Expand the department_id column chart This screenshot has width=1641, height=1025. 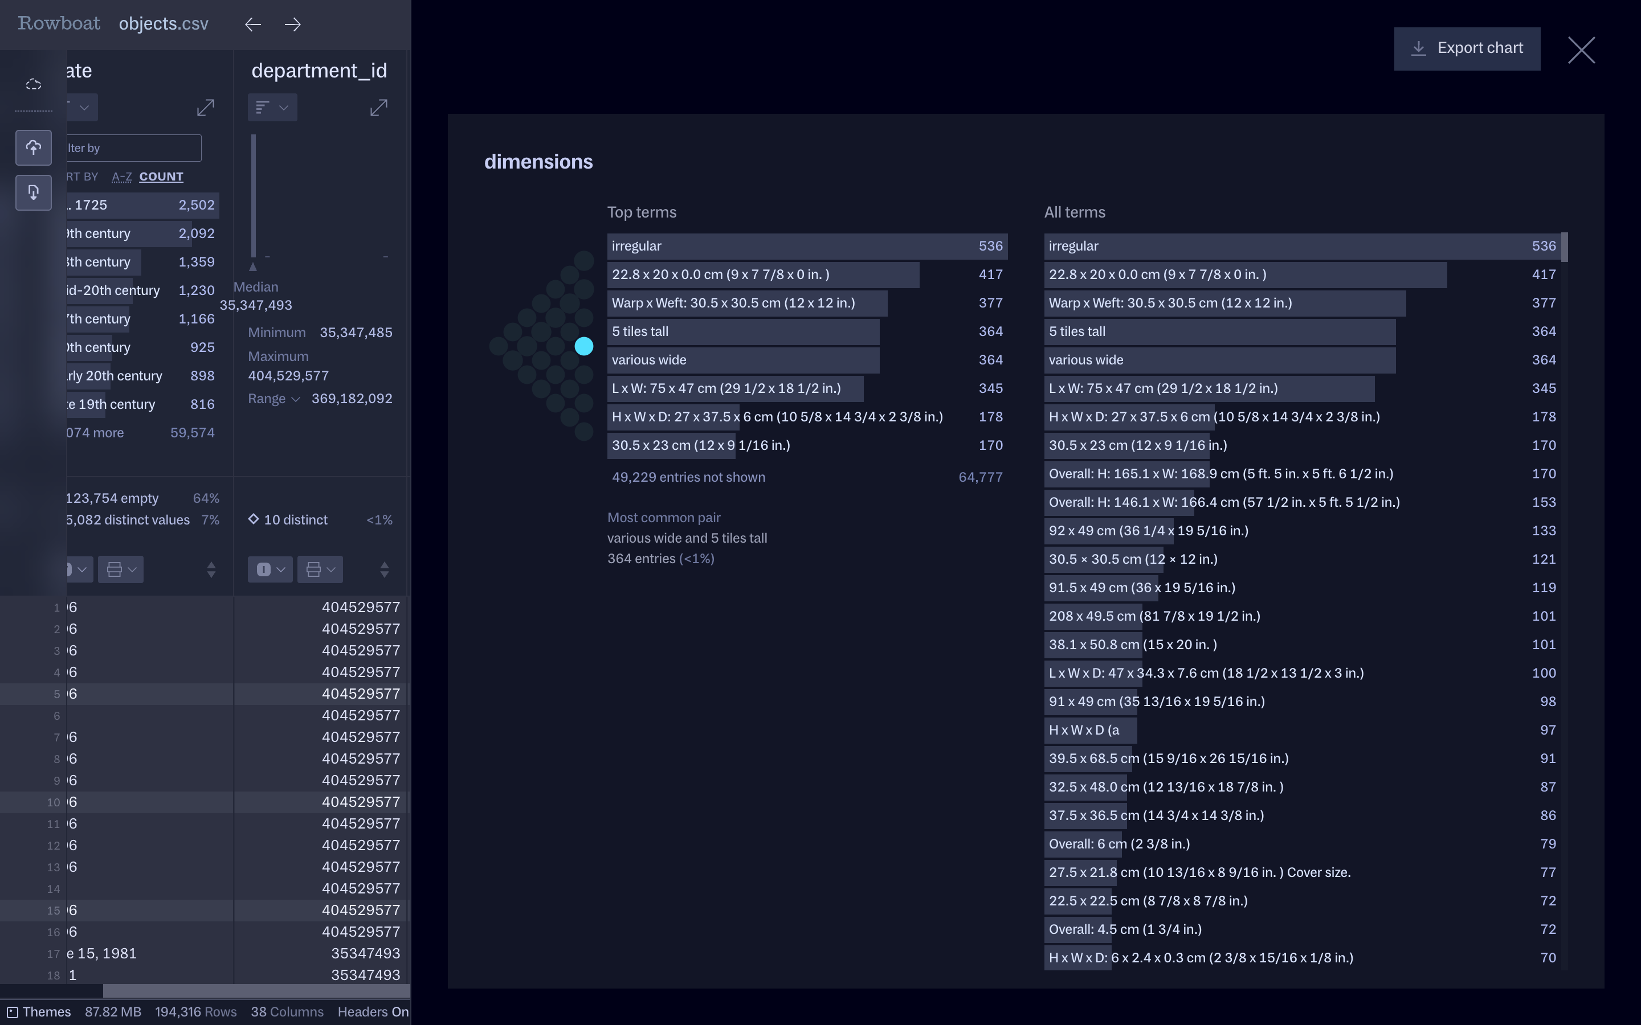[378, 108]
